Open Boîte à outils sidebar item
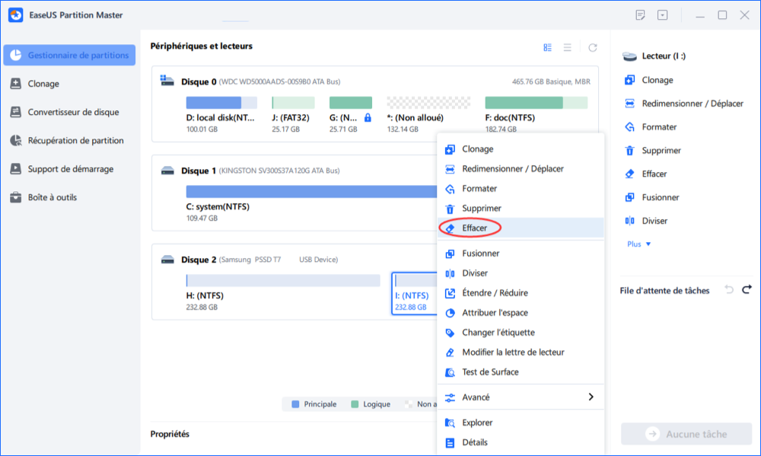This screenshot has height=456, width=761. click(x=52, y=197)
